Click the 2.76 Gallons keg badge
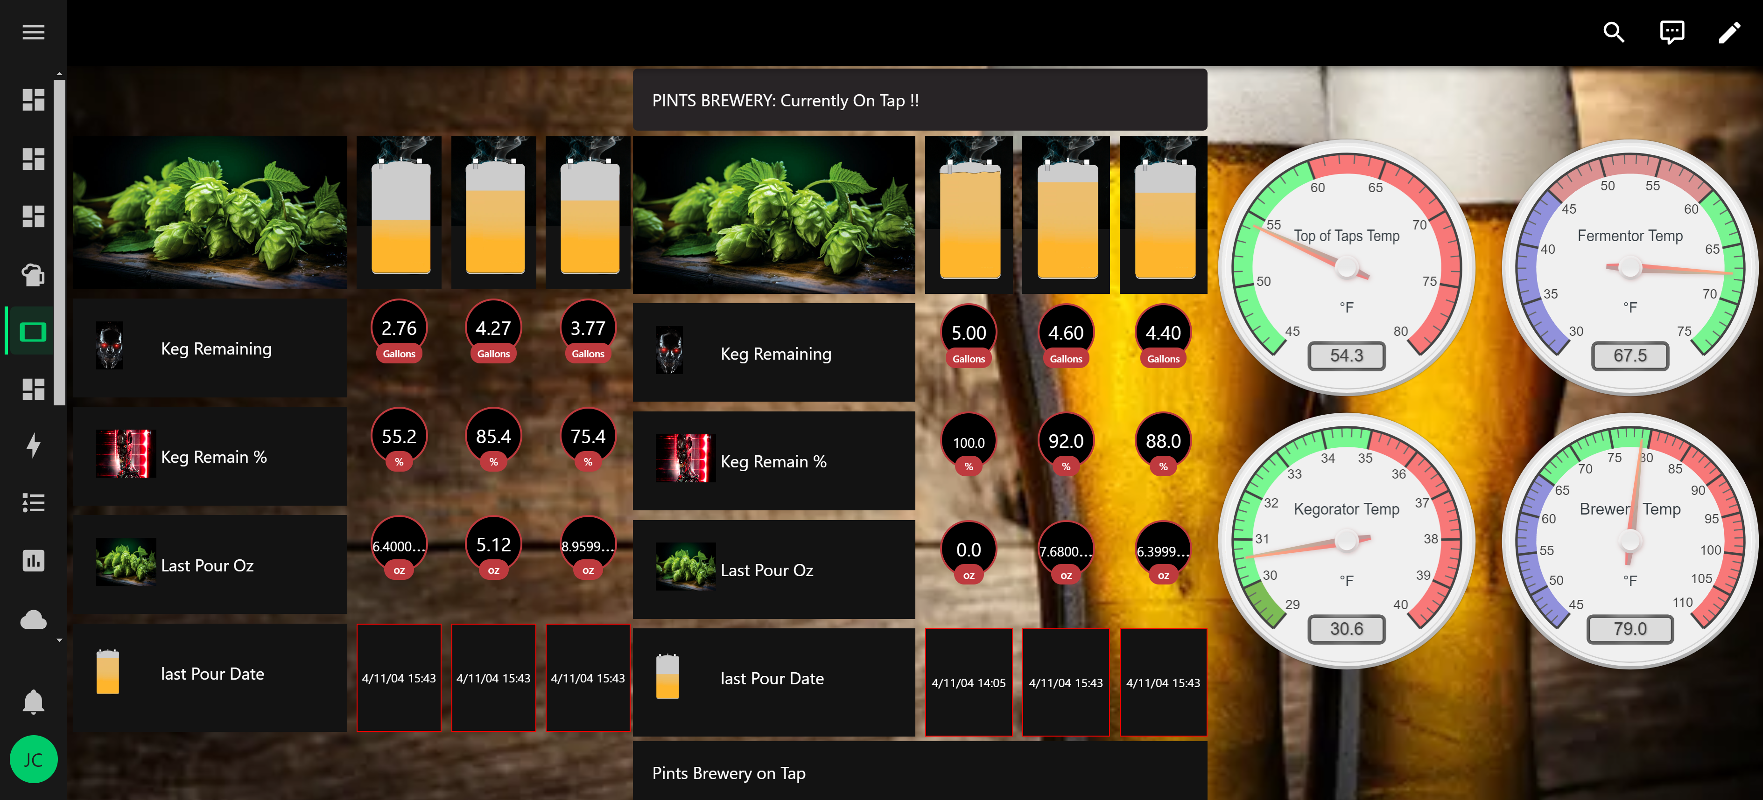 click(399, 332)
